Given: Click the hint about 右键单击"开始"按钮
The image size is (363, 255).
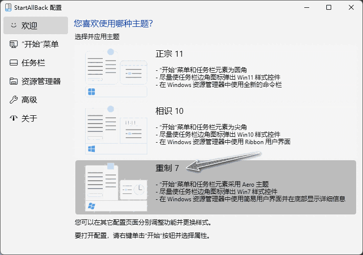Looking at the screenshot, I should click(142, 235).
